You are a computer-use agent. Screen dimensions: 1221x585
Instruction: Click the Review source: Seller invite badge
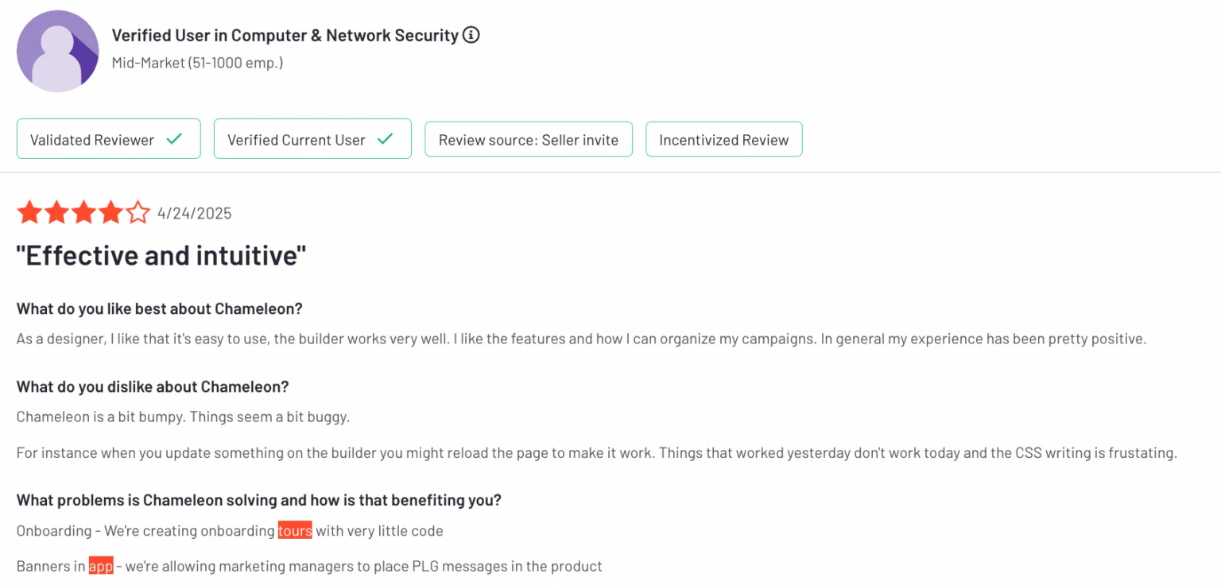click(x=528, y=140)
